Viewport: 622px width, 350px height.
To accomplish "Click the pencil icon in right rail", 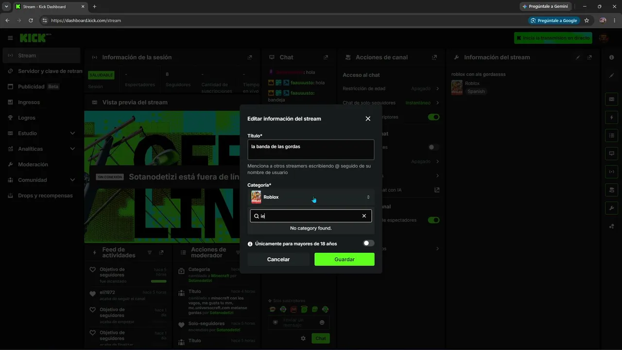I will pyautogui.click(x=611, y=76).
